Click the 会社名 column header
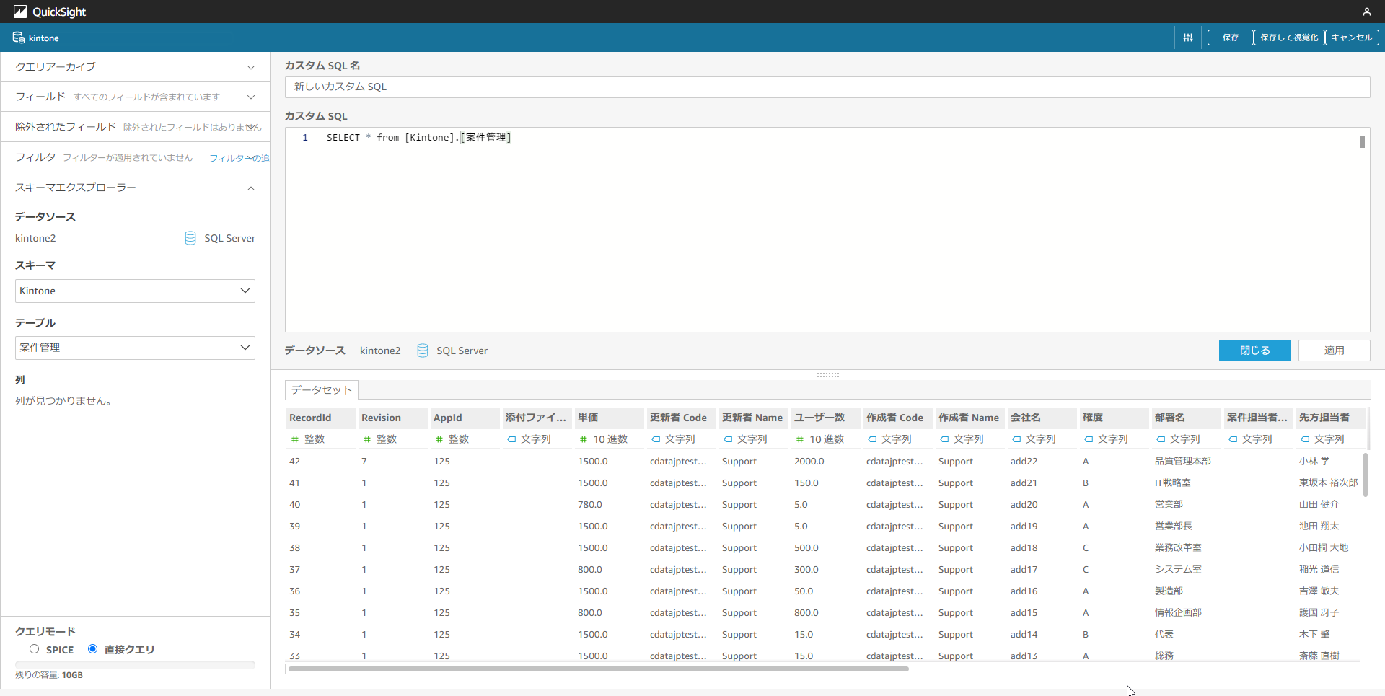Image resolution: width=1385 pixels, height=696 pixels. click(x=1042, y=418)
